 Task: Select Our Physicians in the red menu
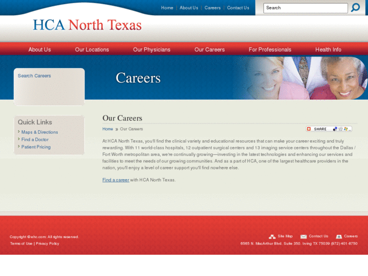click(152, 50)
